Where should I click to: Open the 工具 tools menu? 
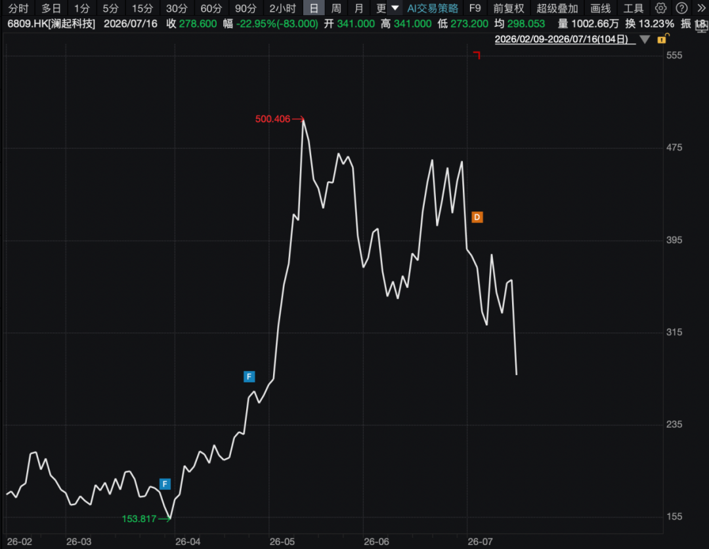click(x=633, y=8)
